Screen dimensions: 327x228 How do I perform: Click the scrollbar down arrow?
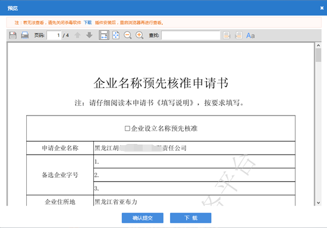[x=318, y=203]
